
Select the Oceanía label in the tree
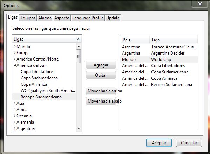(x=24, y=116)
